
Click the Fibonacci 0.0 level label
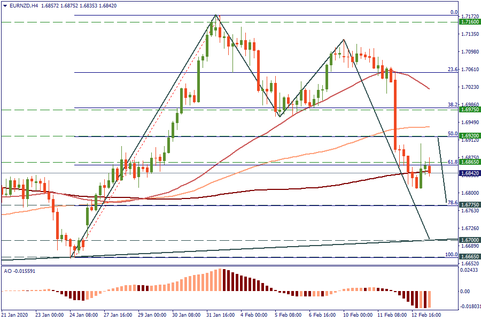453,12
